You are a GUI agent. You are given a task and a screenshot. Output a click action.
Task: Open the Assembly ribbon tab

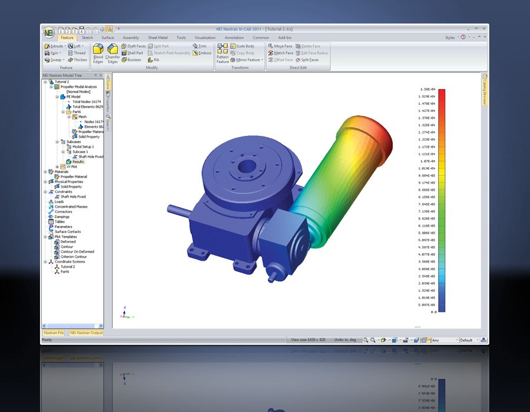point(131,38)
